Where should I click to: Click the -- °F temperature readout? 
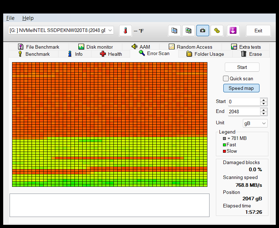click(x=139, y=31)
